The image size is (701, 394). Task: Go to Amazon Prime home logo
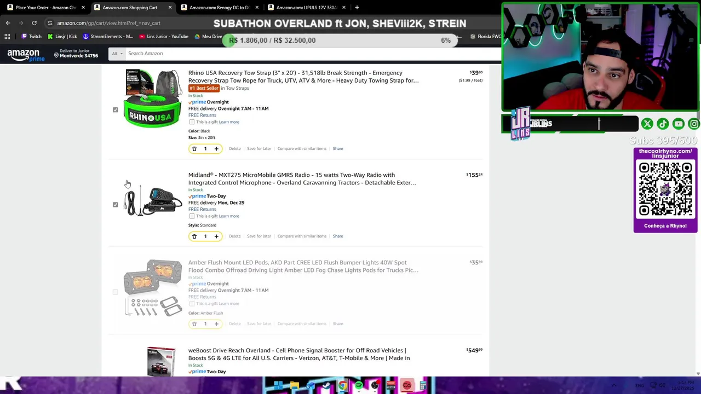[x=26, y=55]
